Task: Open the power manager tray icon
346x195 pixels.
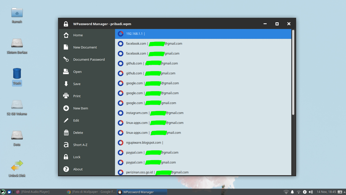Action: pos(305,192)
